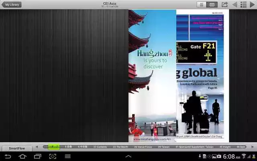Open the Android menu icon

click(67, 156)
